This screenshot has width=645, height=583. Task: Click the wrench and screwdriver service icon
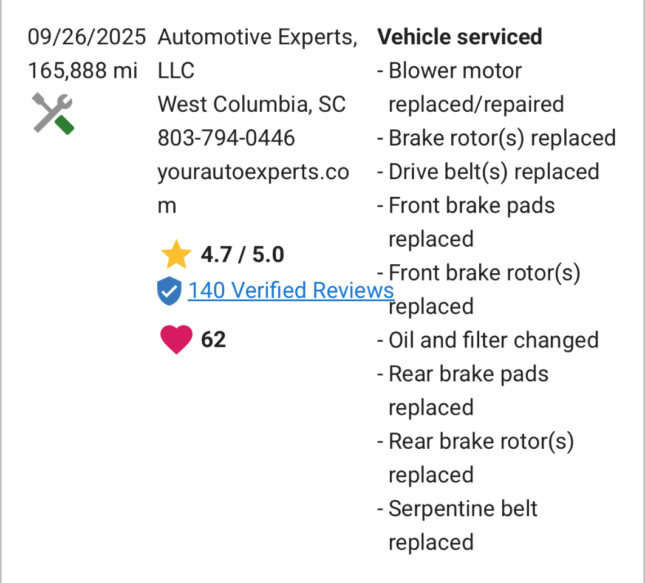coord(53,113)
